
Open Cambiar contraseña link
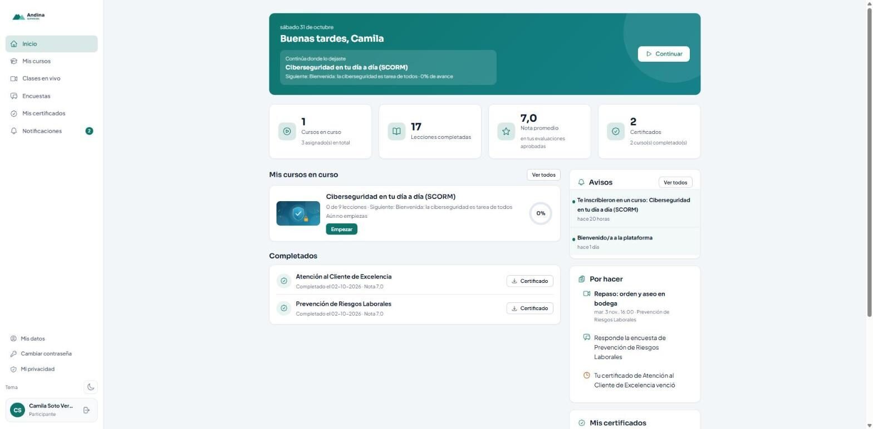click(52, 354)
